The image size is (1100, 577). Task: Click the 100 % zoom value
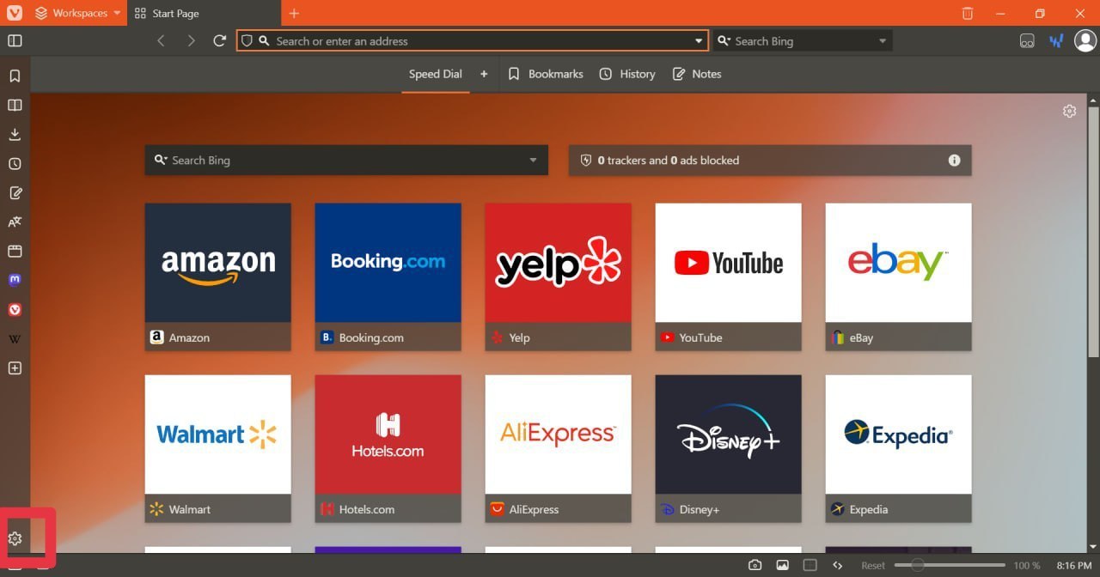point(1027,566)
